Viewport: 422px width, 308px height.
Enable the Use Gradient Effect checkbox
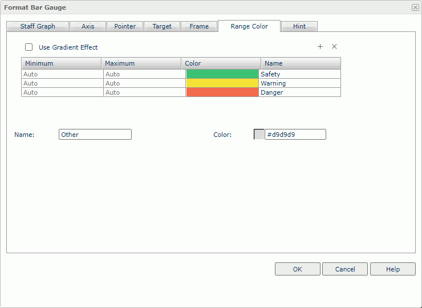29,47
